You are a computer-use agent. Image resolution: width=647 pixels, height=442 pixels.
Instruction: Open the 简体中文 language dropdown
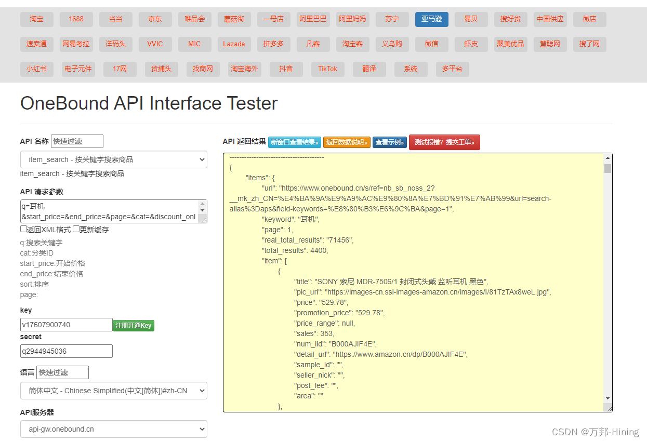114,391
